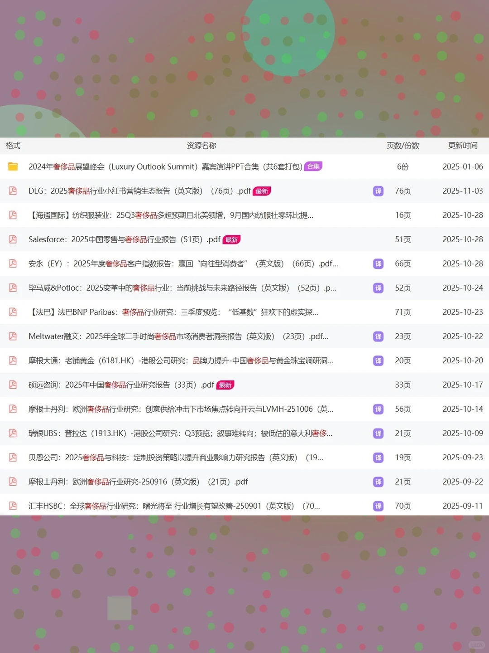Screen dimensions: 489x653
Task: Click the date 2025-11-03
Action: pos(463,191)
